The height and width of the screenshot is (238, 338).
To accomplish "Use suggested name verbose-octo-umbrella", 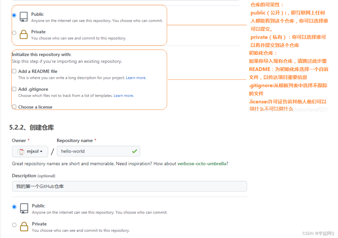I will coord(202,164).
